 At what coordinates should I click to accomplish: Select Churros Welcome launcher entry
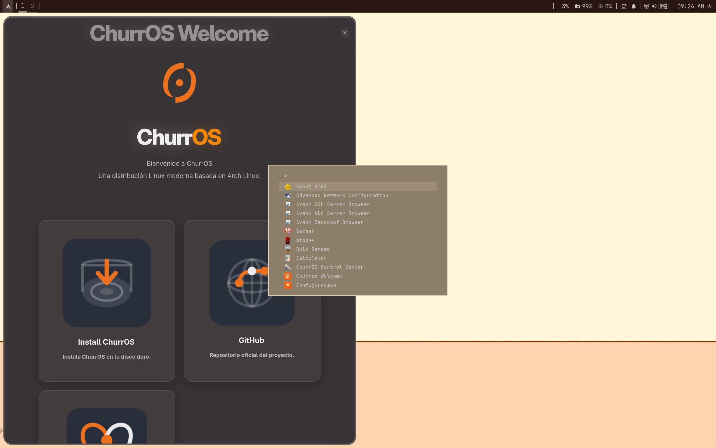tap(358, 276)
